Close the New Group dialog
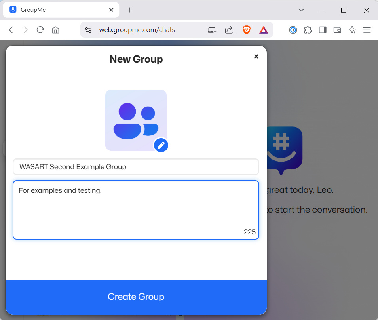Image resolution: width=378 pixels, height=320 pixels. (x=256, y=56)
